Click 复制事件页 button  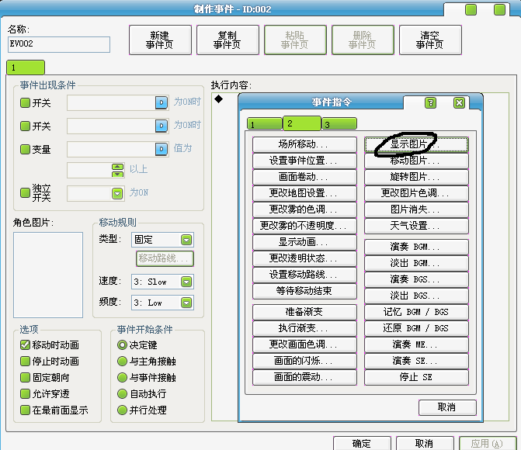point(228,40)
